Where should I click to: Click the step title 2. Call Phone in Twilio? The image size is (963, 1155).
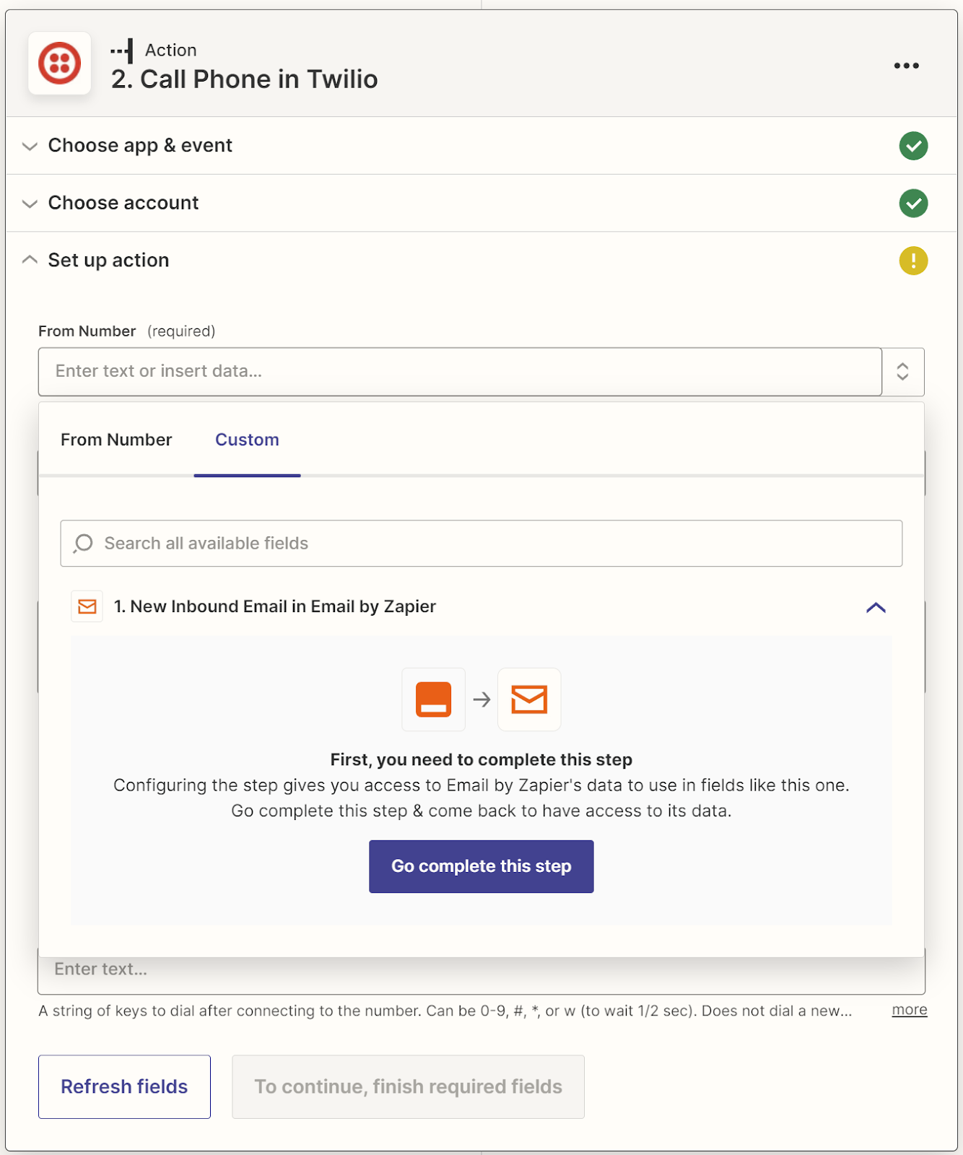(x=245, y=79)
